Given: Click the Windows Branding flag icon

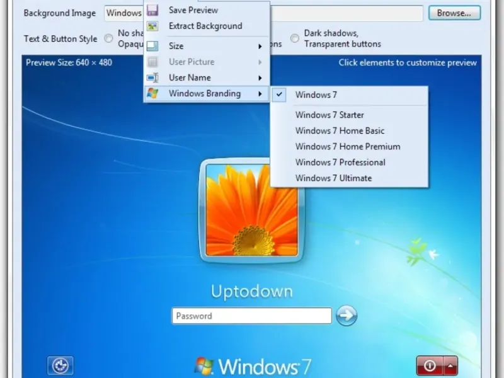Looking at the screenshot, I should 152,93.
